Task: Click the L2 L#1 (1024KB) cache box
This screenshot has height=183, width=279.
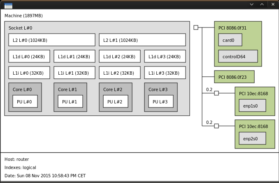Action: pyautogui.click(x=142, y=40)
